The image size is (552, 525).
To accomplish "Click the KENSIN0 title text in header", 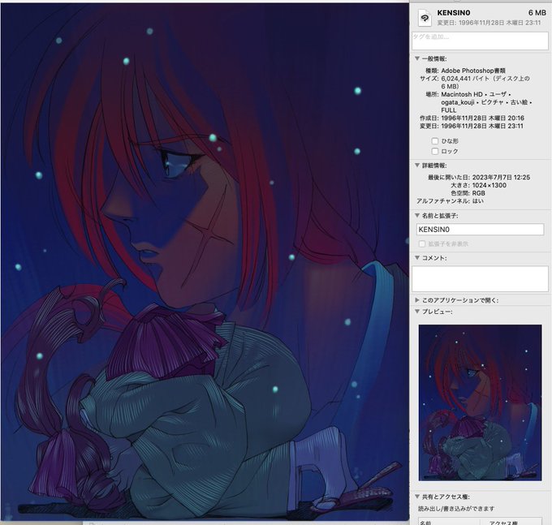I will [454, 13].
